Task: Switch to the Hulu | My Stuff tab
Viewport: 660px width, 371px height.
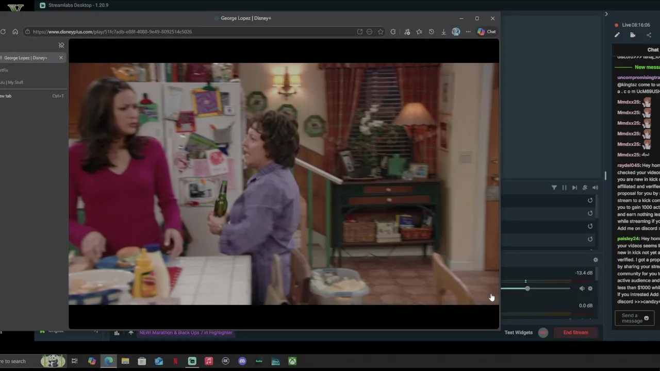Action: click(32, 82)
